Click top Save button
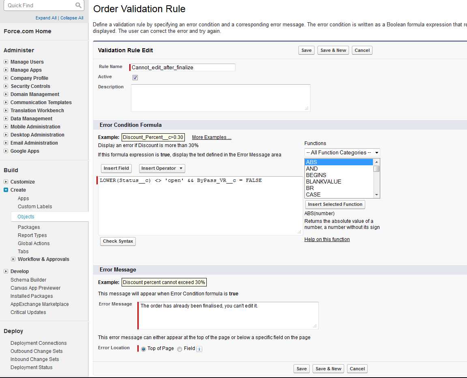467x378 pixels. point(306,50)
